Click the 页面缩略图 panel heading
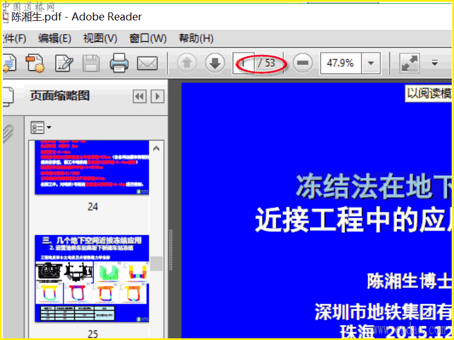454x340 pixels. pyautogui.click(x=60, y=96)
